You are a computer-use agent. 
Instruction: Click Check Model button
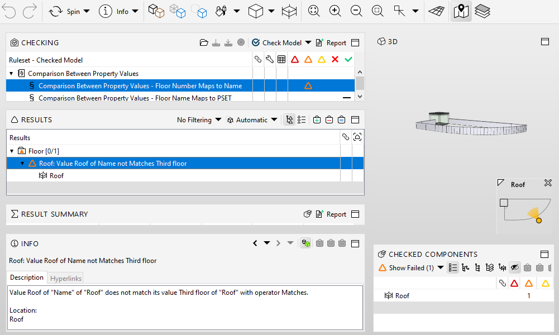(x=276, y=43)
